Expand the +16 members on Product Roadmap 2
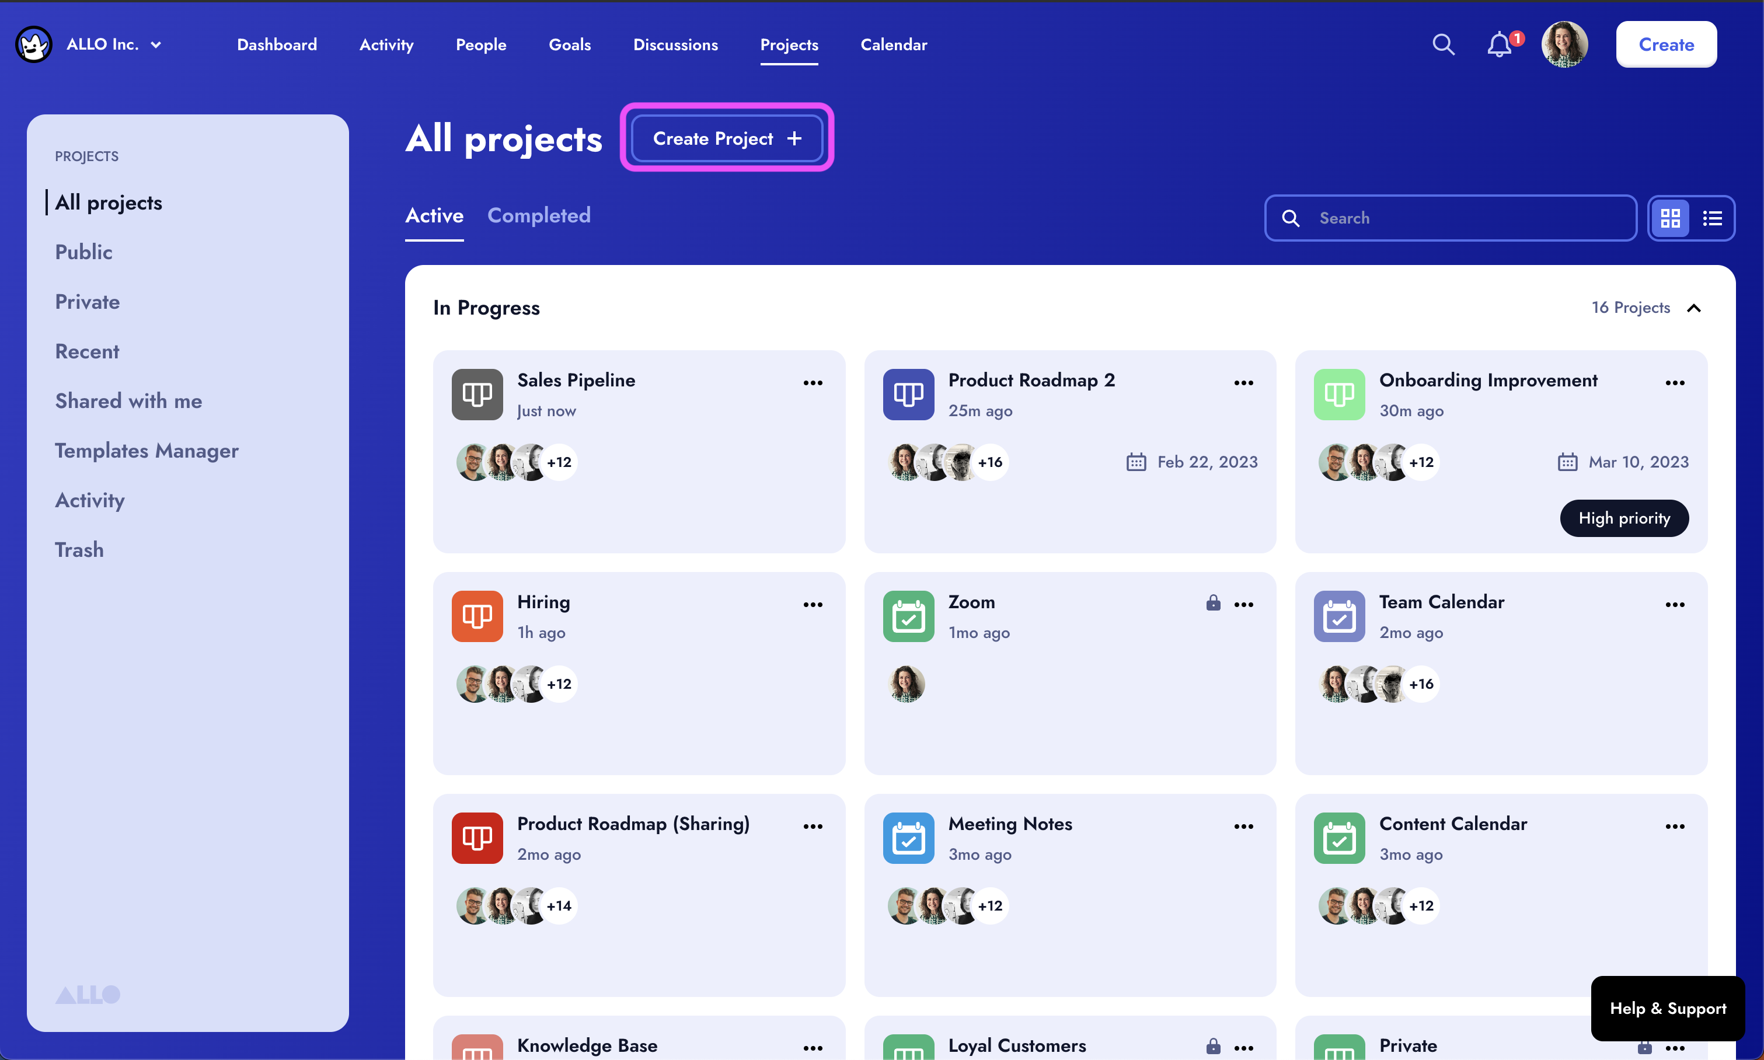 tap(990, 462)
